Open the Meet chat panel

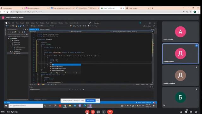click(191, 112)
